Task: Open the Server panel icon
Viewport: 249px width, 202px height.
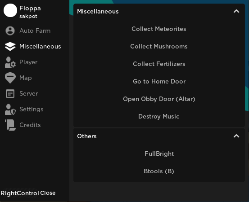Action: [x=10, y=93]
